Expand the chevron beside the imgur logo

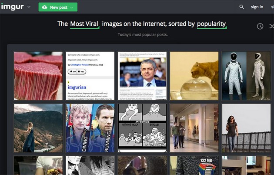click(x=29, y=7)
